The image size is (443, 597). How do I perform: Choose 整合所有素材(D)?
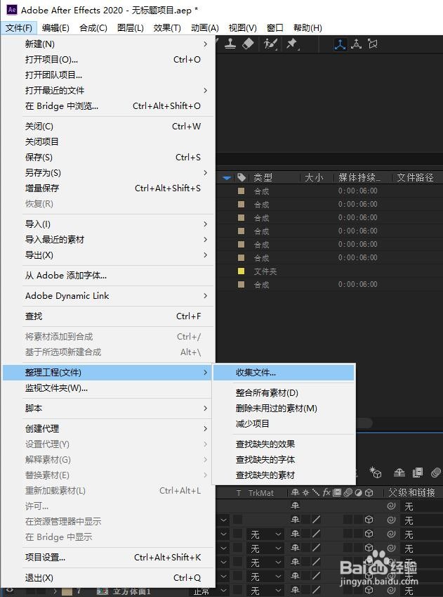point(284,393)
